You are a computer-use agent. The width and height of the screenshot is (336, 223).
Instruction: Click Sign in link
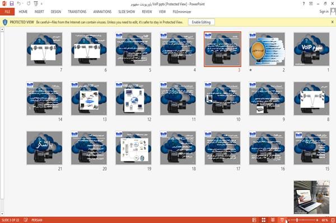[324, 12]
